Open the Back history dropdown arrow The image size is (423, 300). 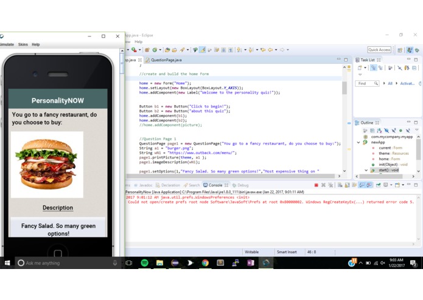[276, 50]
